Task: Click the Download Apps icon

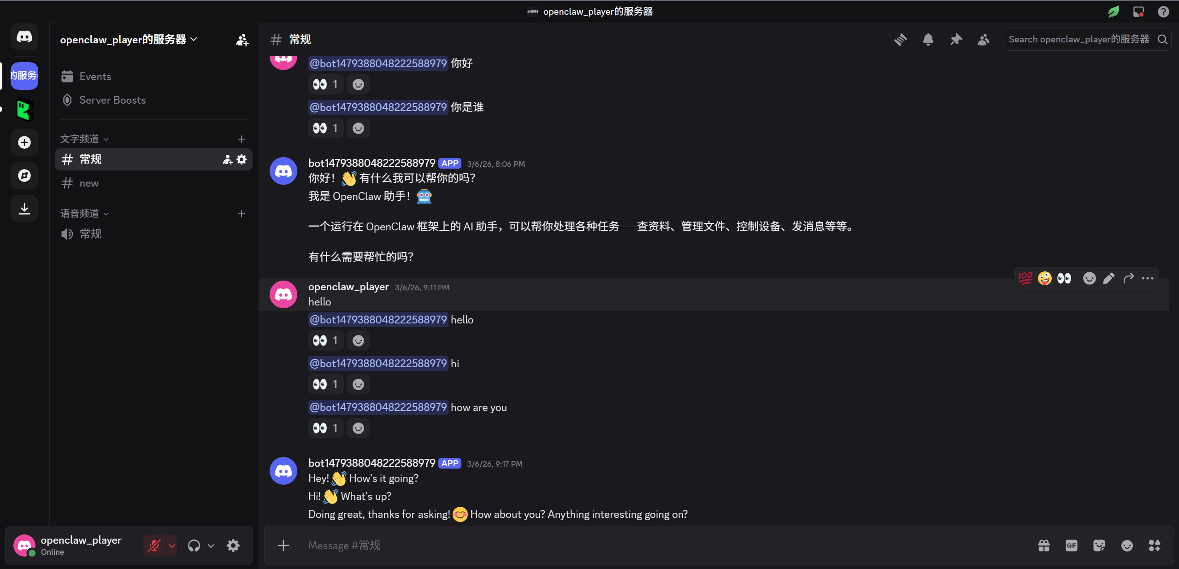Action: [x=24, y=209]
